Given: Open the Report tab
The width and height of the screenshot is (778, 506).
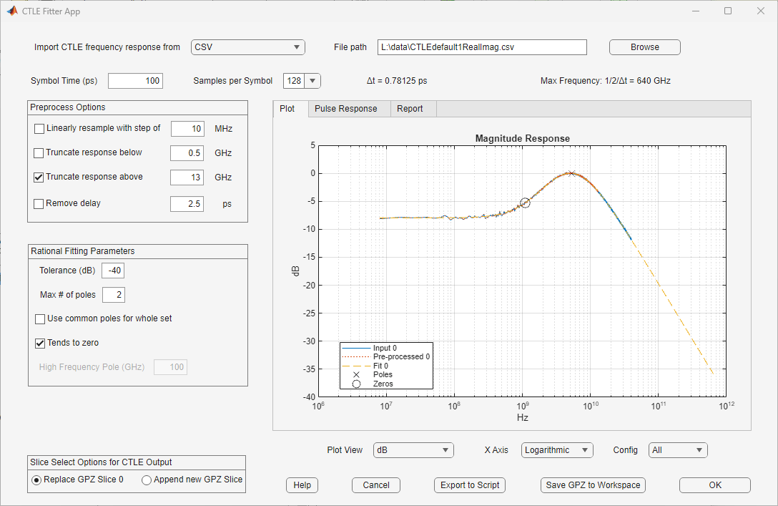Looking at the screenshot, I should [409, 109].
